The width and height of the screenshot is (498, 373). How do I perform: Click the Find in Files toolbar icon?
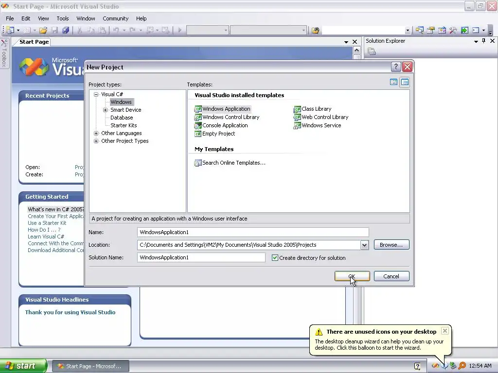[x=315, y=31]
